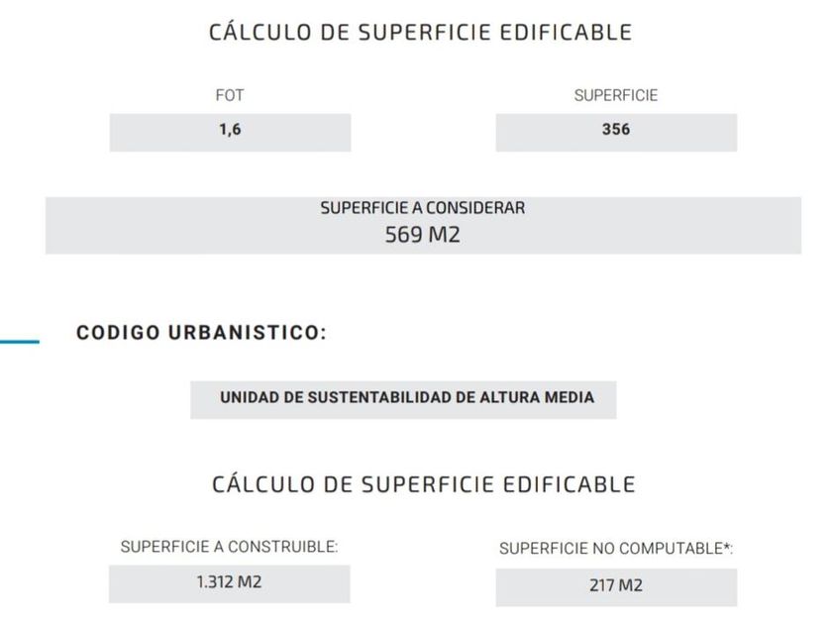Click the asterisk after NO COMPUTABLE
The image size is (832, 624).
pyautogui.click(x=728, y=547)
